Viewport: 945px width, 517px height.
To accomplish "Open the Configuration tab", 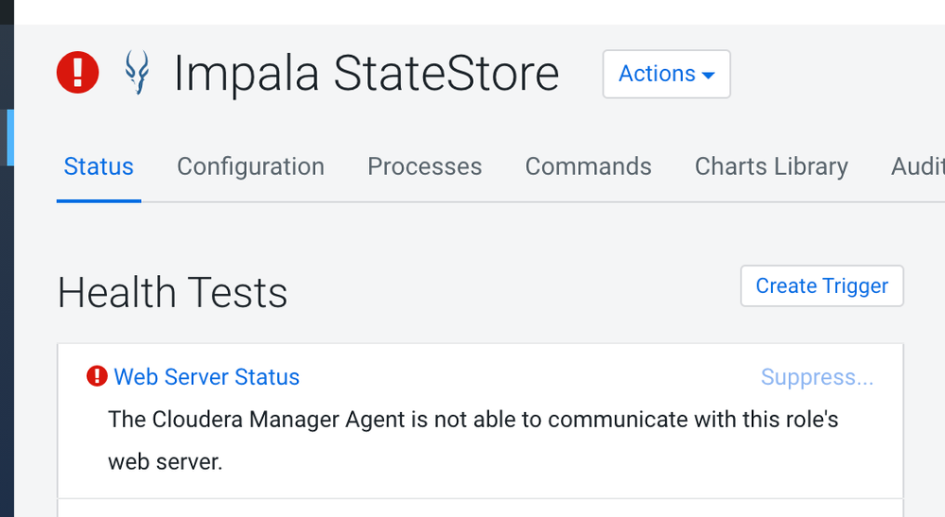I will [x=251, y=166].
